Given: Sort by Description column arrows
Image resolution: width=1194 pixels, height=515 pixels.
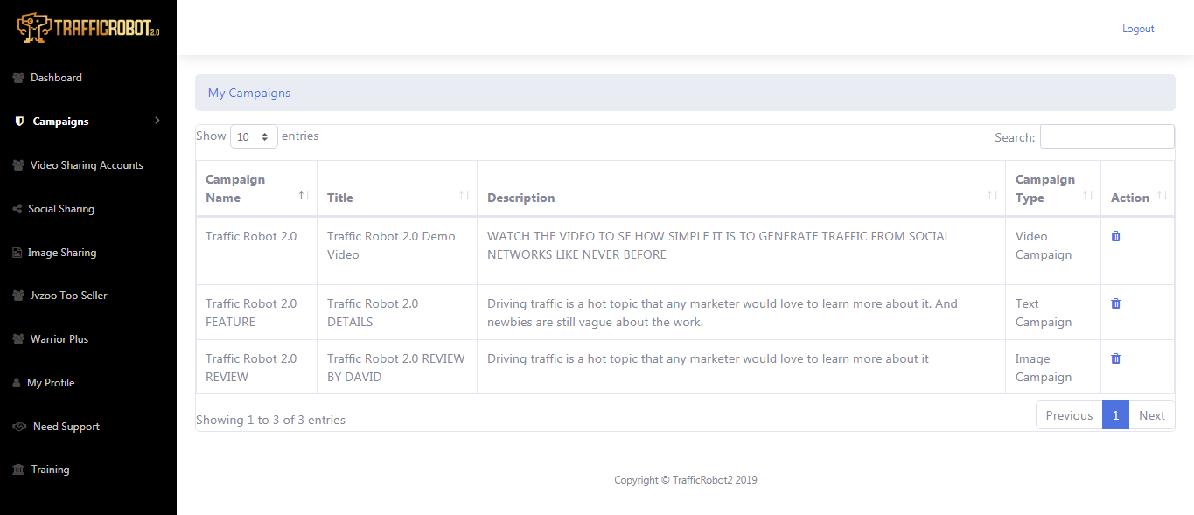Looking at the screenshot, I should coord(993,195).
